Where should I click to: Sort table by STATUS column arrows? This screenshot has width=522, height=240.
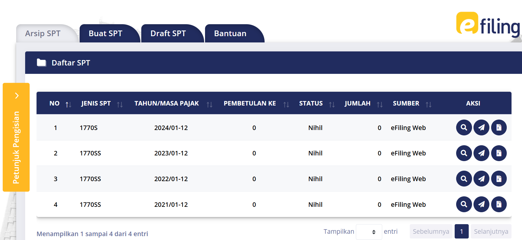click(332, 104)
